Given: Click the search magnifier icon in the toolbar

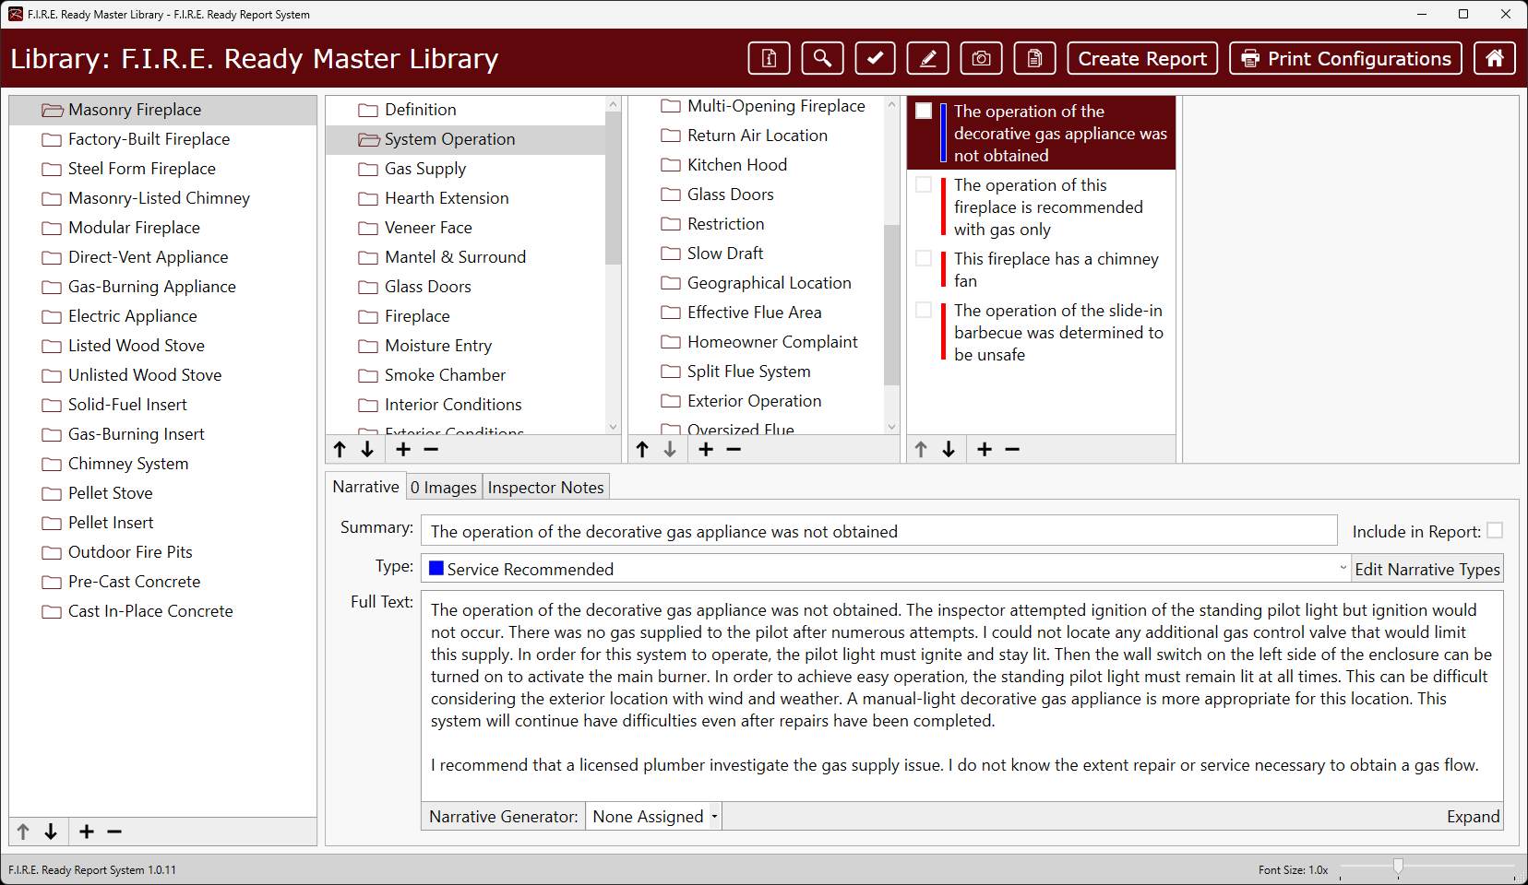Looking at the screenshot, I should coord(821,57).
